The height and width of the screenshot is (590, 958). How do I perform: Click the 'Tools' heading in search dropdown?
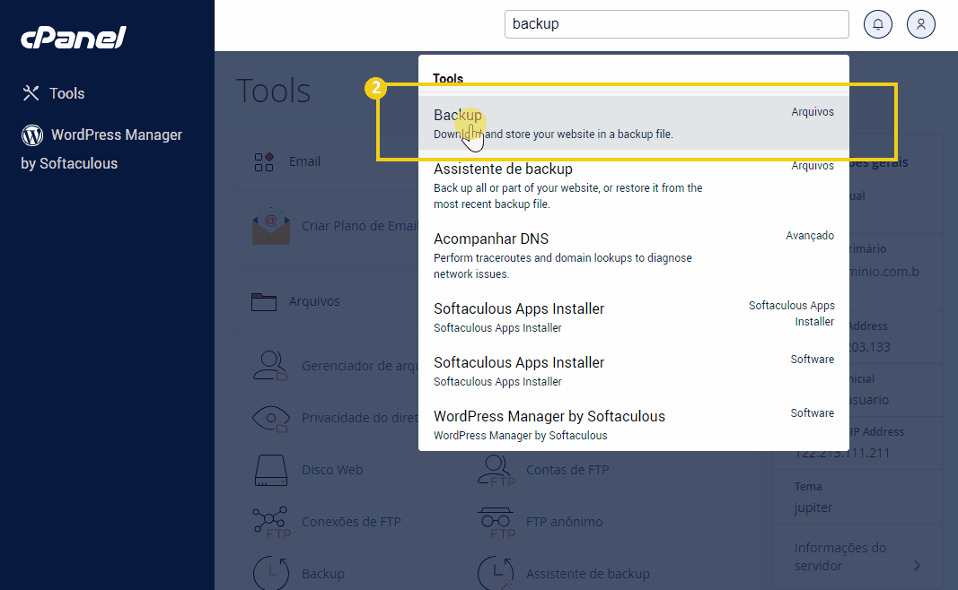(x=448, y=78)
